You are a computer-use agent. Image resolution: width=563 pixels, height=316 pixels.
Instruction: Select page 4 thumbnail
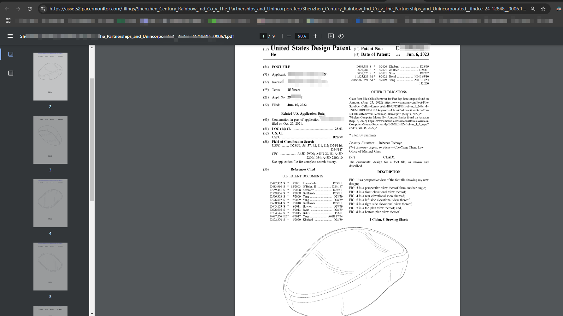[50, 203]
